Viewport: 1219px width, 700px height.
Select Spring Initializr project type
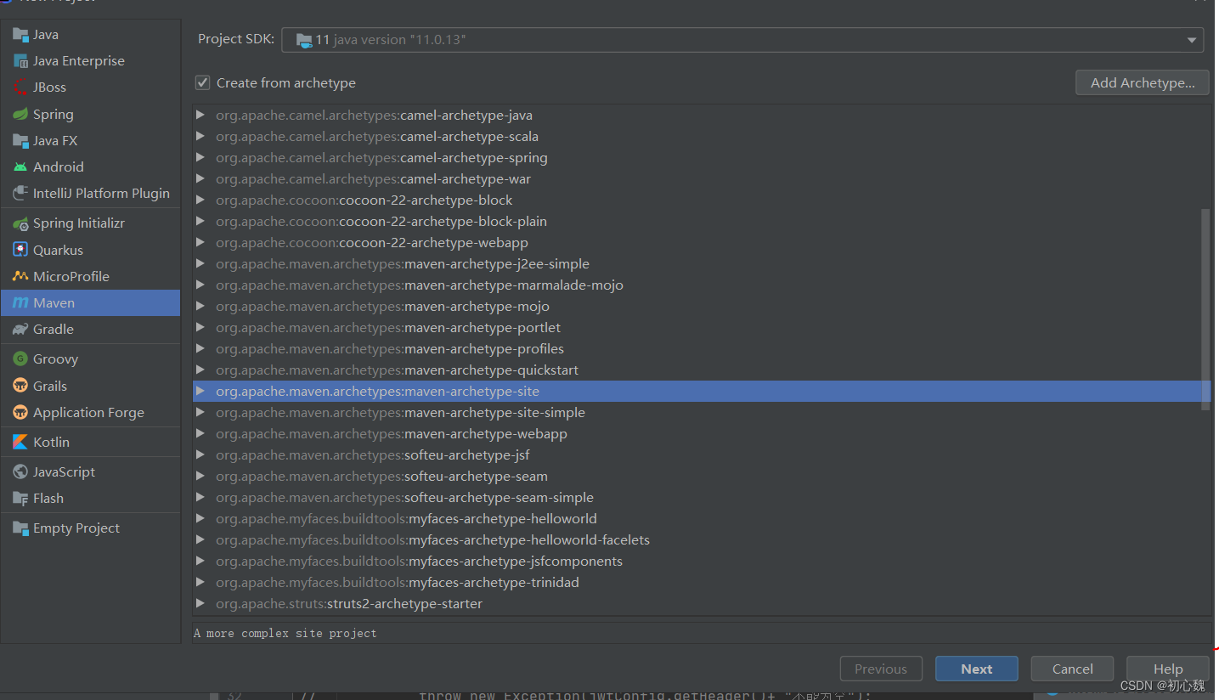point(90,223)
